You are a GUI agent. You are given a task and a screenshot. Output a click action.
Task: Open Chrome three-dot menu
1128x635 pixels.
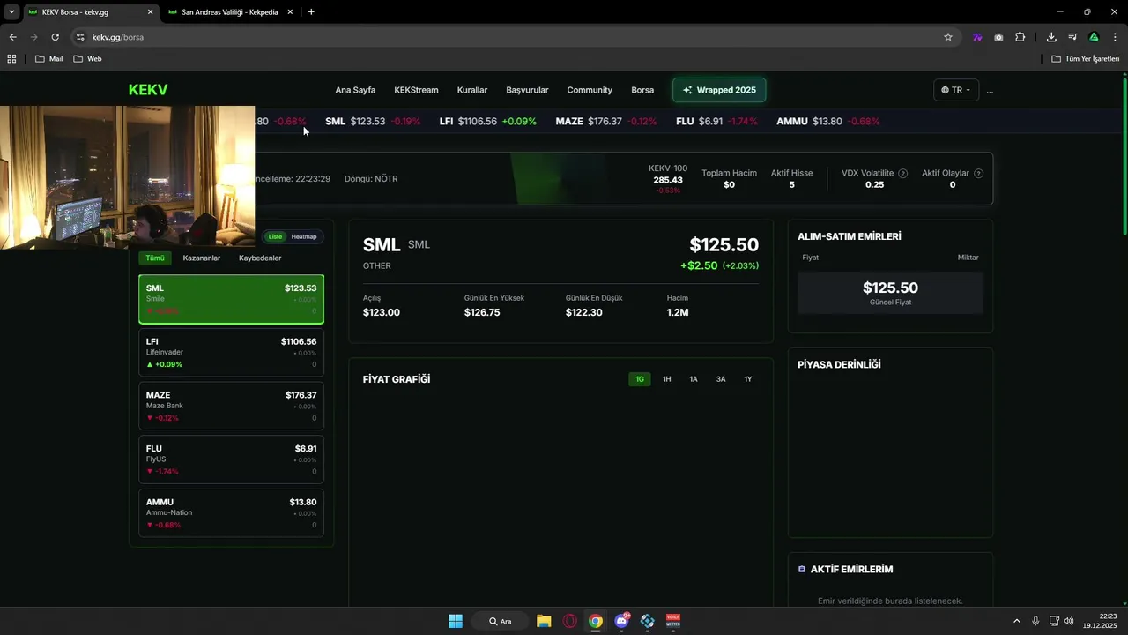point(1115,37)
